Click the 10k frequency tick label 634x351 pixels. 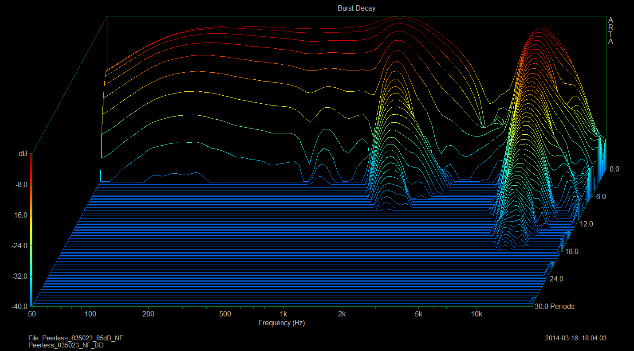pos(476,314)
